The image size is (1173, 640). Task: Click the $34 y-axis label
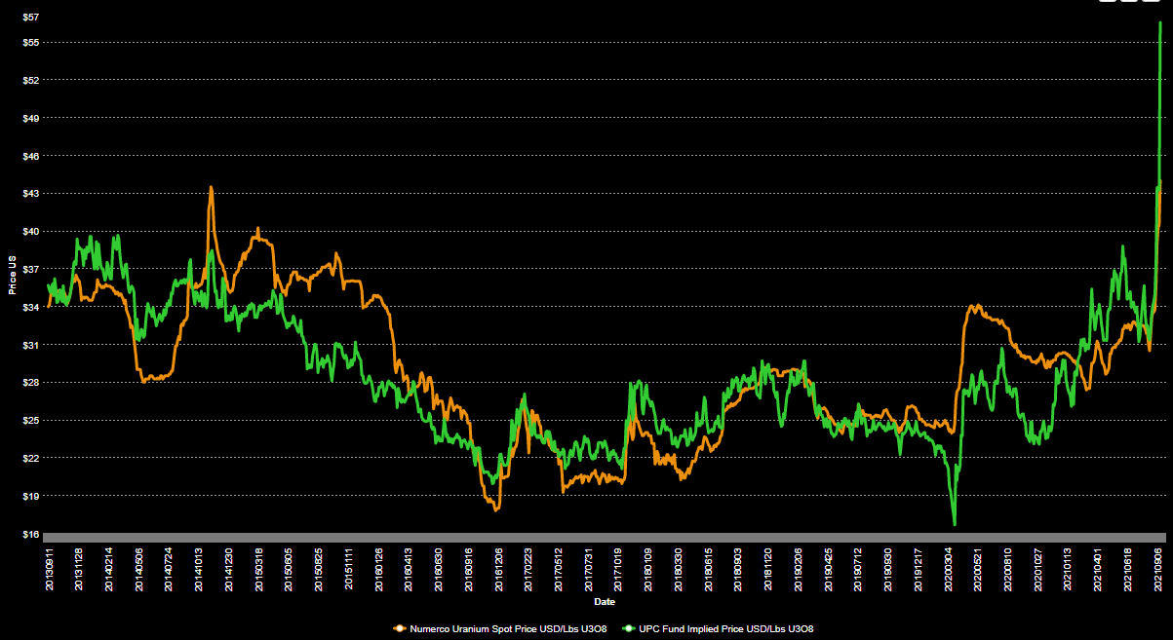(29, 307)
